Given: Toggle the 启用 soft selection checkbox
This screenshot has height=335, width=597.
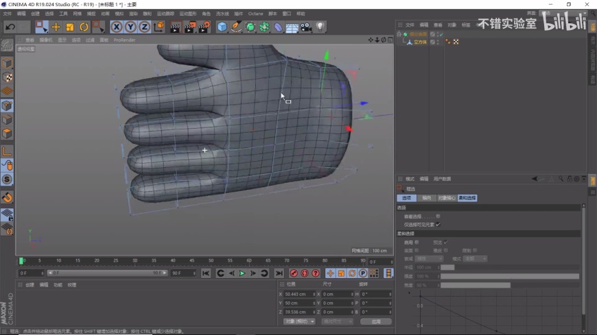Looking at the screenshot, I should tap(417, 242).
